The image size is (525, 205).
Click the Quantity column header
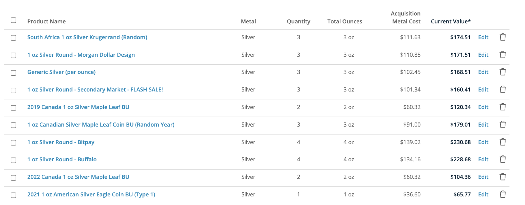(x=298, y=21)
